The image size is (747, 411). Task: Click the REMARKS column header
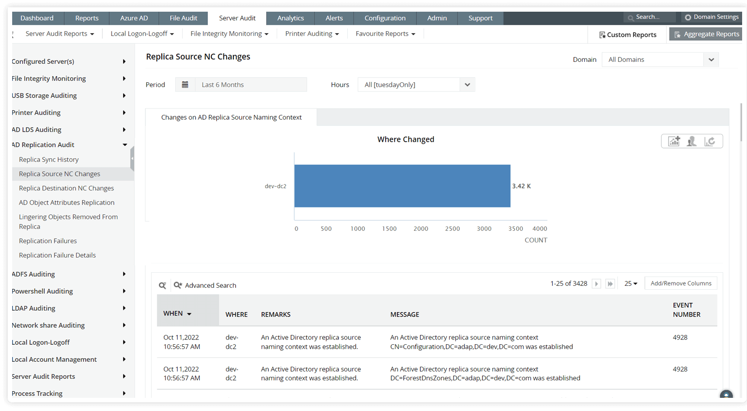pos(276,315)
